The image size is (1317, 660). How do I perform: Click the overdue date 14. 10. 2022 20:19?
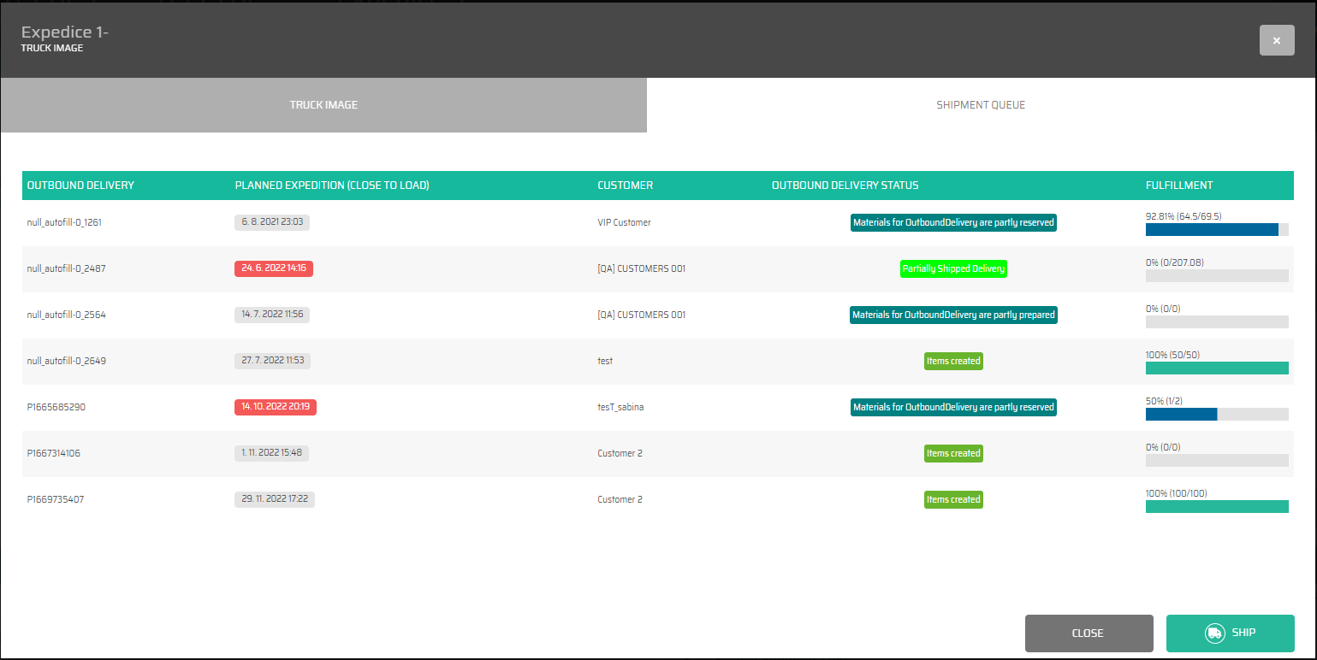[x=276, y=407]
